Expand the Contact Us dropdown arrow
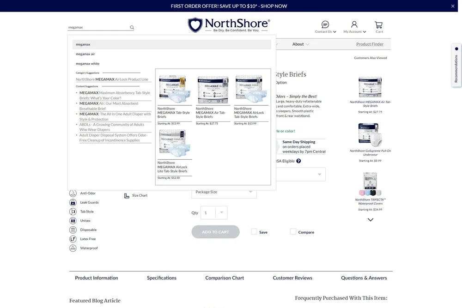Screen dimensions: 462x308 coord(334,32)
